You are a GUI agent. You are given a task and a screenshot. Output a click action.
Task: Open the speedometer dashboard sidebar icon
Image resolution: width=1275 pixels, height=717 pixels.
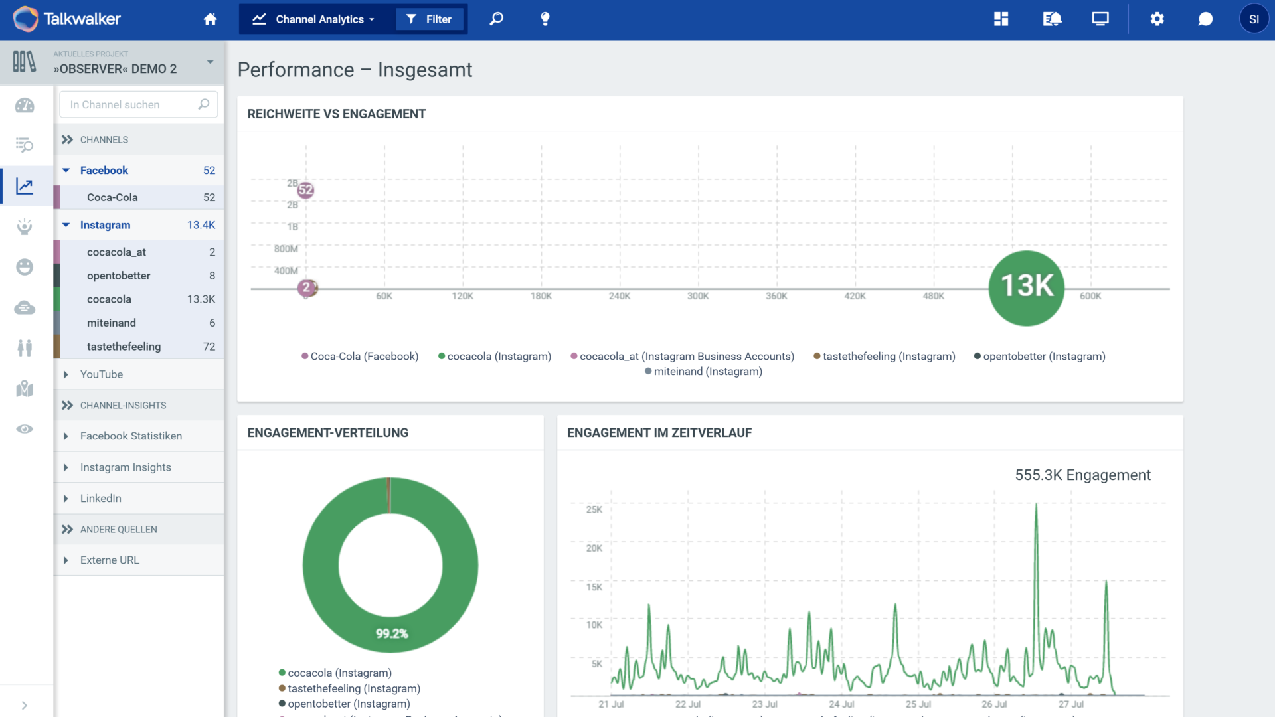(25, 105)
